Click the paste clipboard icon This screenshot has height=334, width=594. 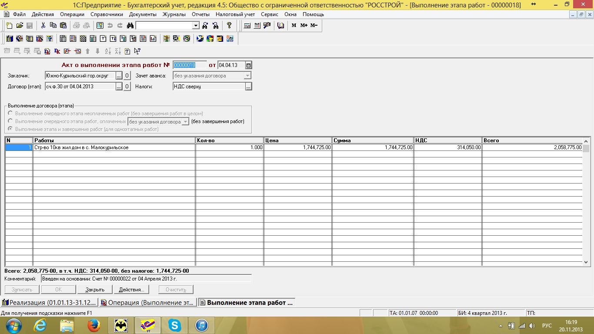click(x=63, y=26)
